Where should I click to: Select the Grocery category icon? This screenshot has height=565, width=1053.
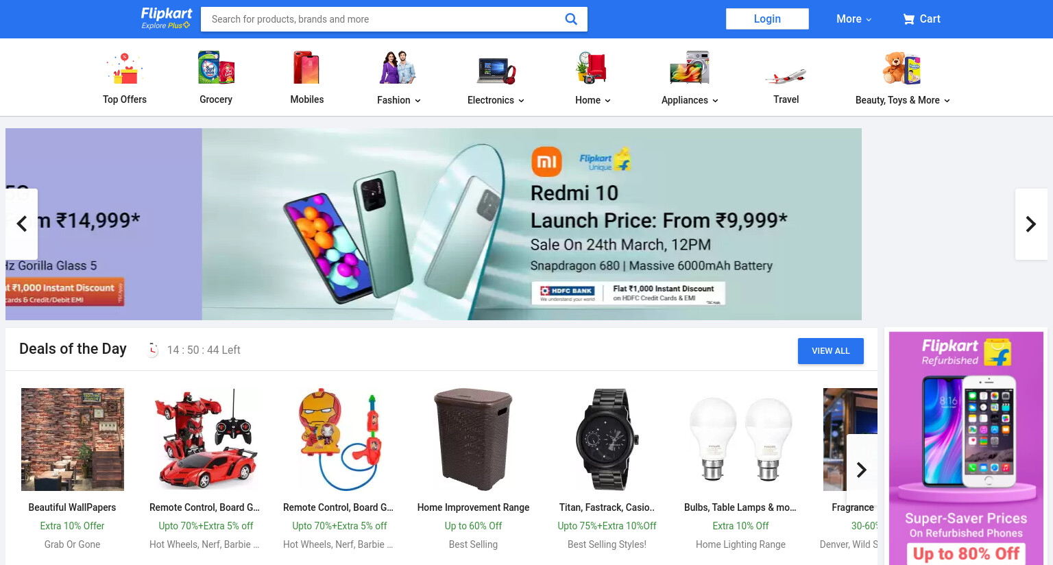(x=216, y=68)
